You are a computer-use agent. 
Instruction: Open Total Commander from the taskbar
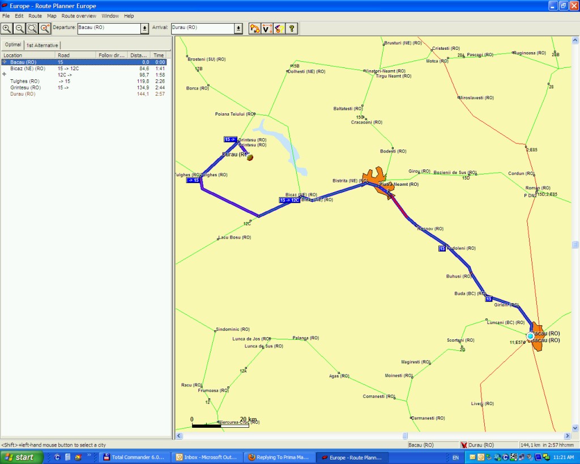[x=134, y=457]
